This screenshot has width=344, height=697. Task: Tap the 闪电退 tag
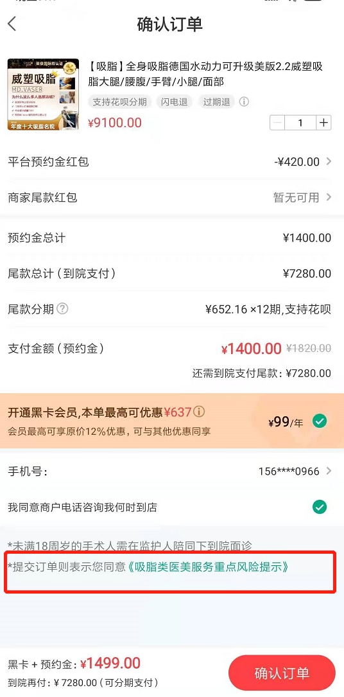(x=175, y=101)
